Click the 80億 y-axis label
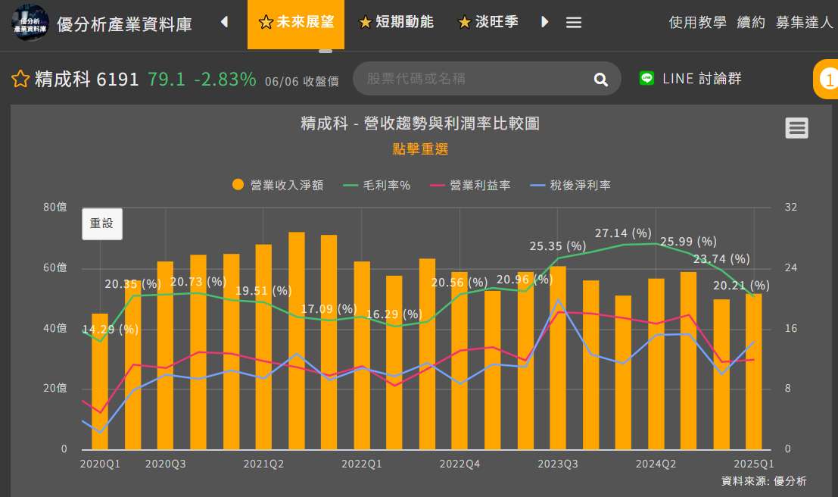The height and width of the screenshot is (497, 838). [x=55, y=207]
